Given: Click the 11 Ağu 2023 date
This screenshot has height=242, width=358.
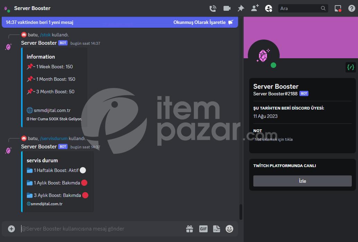Looking at the screenshot, I should (x=265, y=116).
